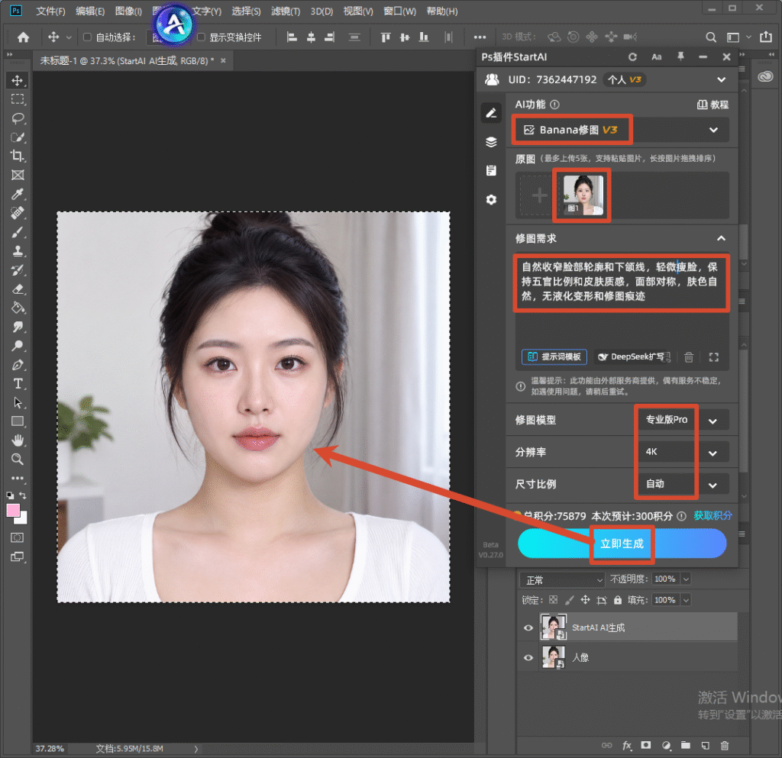The height and width of the screenshot is (758, 782).
Task: Collapse the 修图需求 section
Action: [x=721, y=238]
